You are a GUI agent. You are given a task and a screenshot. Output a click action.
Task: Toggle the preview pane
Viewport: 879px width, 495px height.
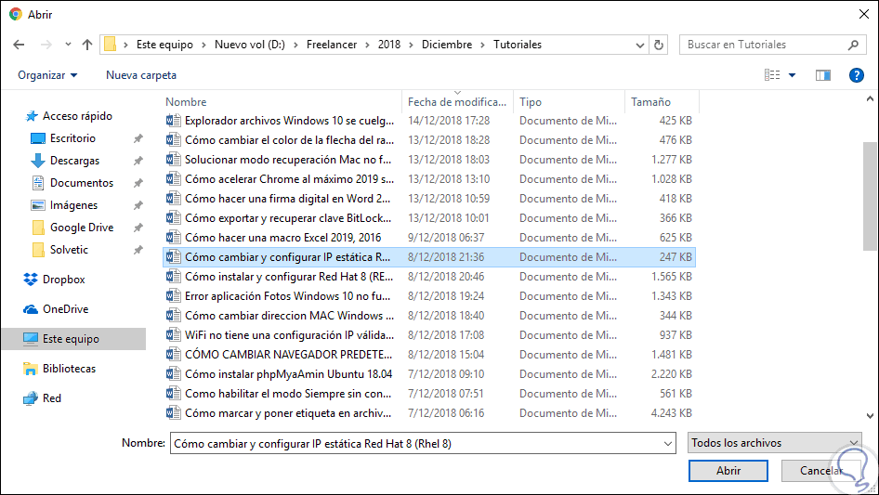tap(823, 75)
